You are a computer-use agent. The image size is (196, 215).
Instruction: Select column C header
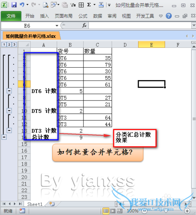(x=98, y=45)
